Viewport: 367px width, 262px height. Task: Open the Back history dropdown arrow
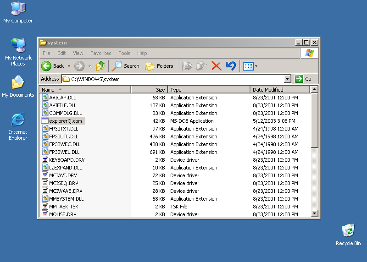(69, 66)
